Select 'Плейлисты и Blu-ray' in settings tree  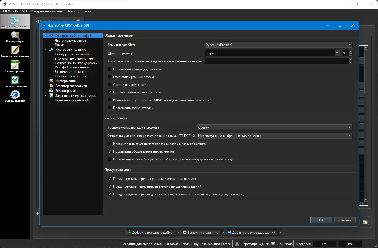[70, 76]
